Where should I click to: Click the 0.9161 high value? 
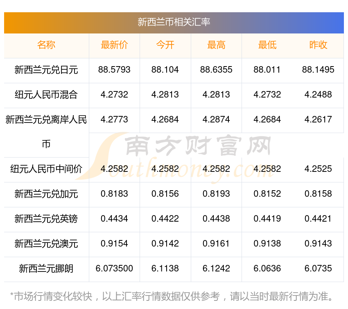click(216, 243)
